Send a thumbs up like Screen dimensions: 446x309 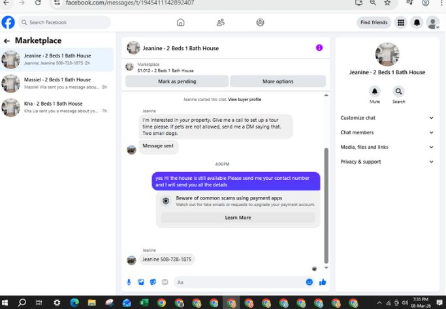(323, 282)
